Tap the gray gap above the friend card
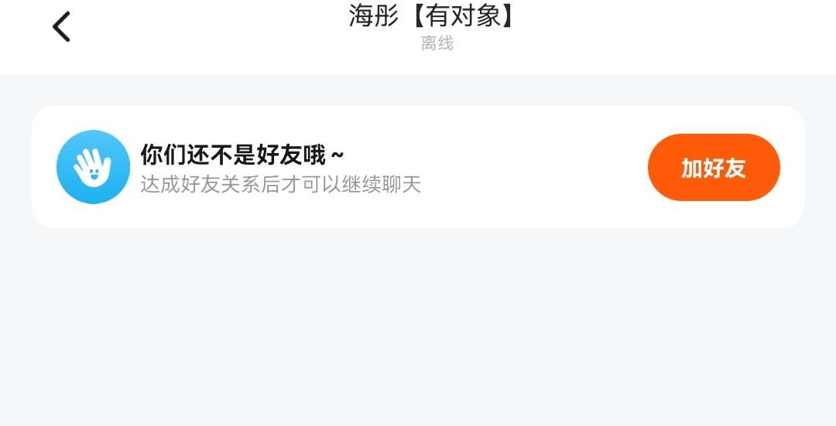The width and height of the screenshot is (836, 426). 418,90
